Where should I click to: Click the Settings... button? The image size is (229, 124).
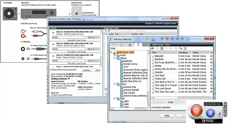click(x=87, y=70)
